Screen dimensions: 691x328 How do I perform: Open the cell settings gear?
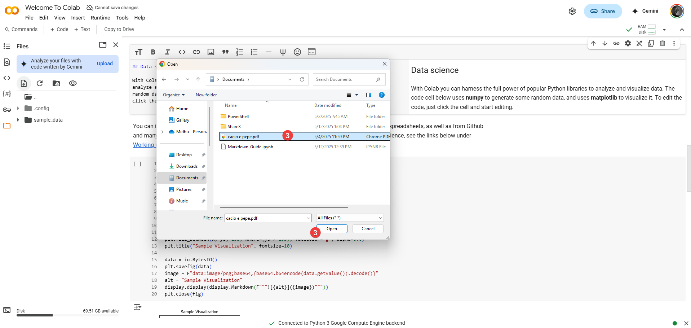click(628, 43)
